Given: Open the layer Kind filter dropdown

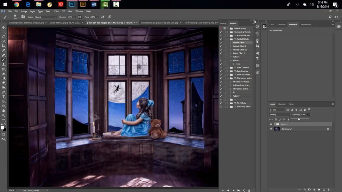Looking at the screenshot, I should (277, 110).
